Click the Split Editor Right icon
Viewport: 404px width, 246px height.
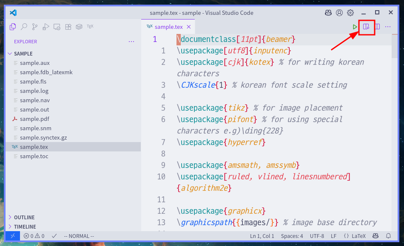pyautogui.click(x=377, y=27)
